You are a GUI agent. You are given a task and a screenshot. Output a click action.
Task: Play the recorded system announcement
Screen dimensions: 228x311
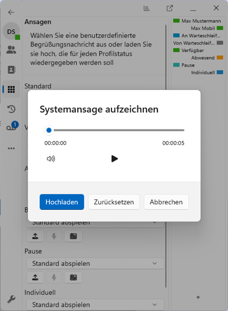point(115,159)
